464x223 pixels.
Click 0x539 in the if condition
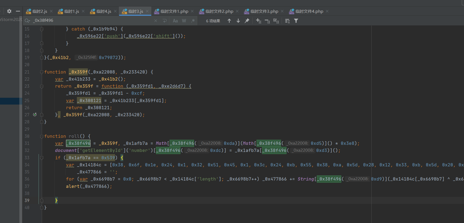pos(108,158)
